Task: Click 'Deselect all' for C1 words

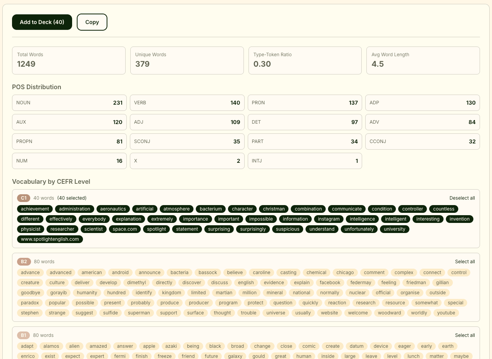Action: coord(462,198)
